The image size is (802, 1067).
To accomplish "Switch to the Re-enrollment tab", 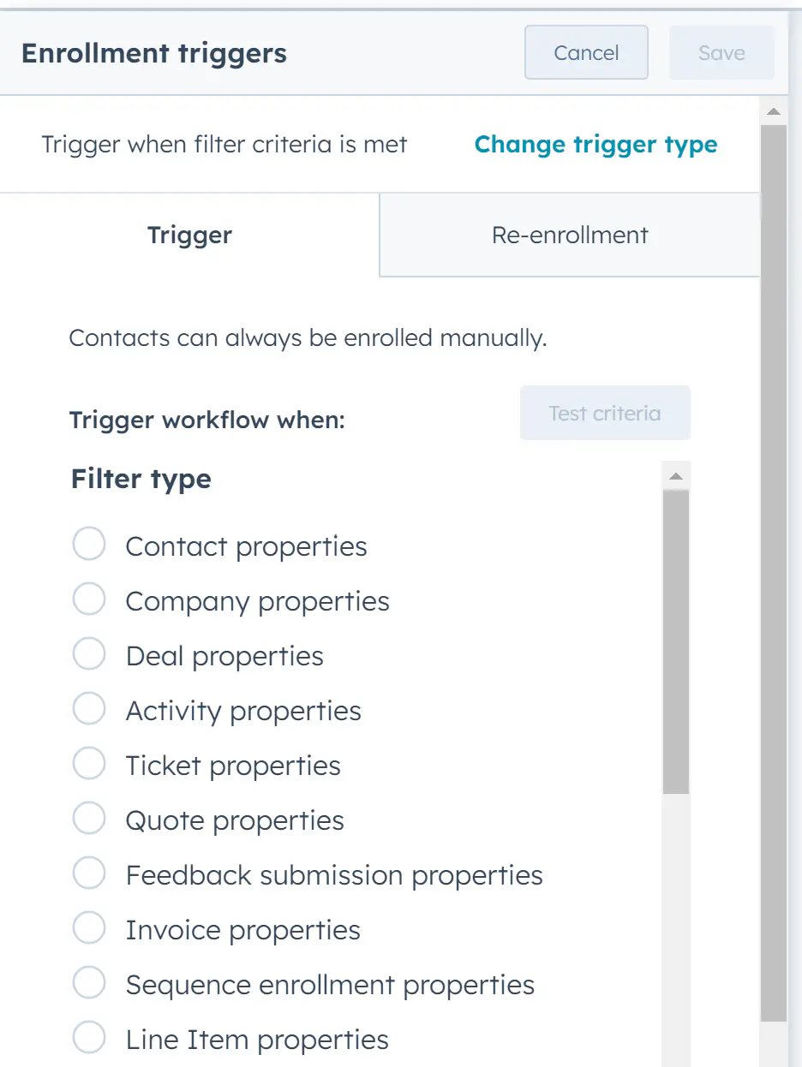I will coord(570,235).
